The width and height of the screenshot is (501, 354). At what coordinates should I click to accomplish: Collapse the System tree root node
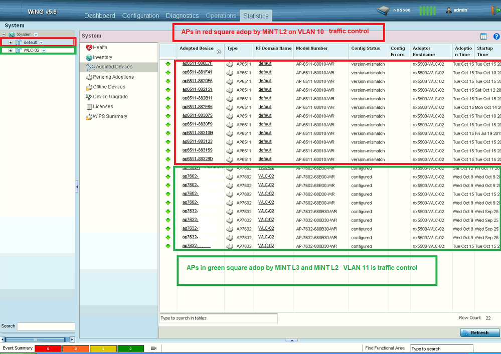coord(4,35)
